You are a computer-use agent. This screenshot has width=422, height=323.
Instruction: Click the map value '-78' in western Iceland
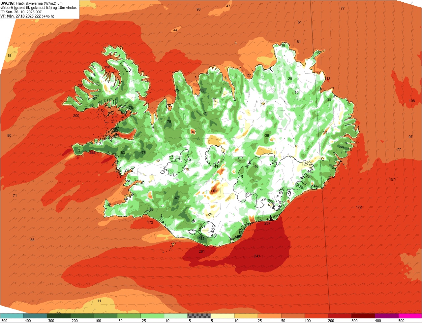pyautogui.click(x=143, y=153)
